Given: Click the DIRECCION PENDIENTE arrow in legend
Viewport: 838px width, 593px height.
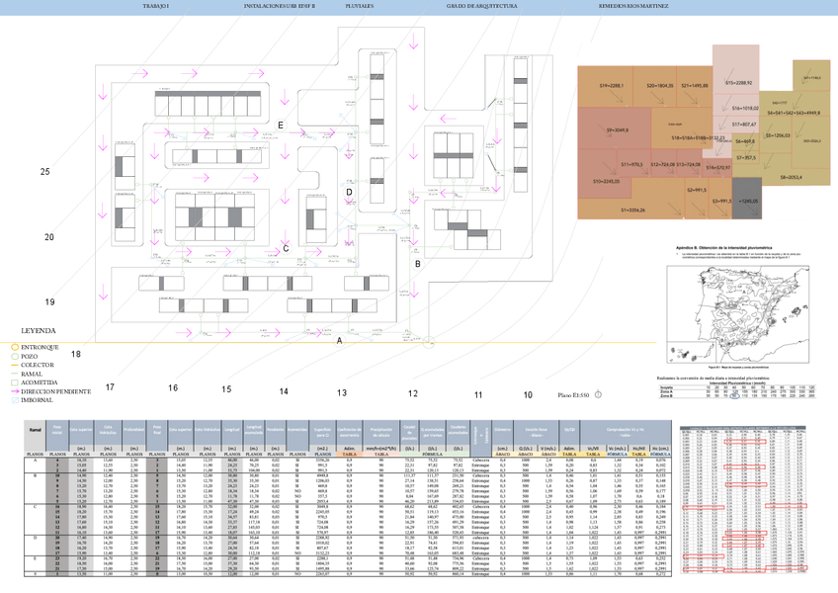Looking at the screenshot, I should (14, 392).
